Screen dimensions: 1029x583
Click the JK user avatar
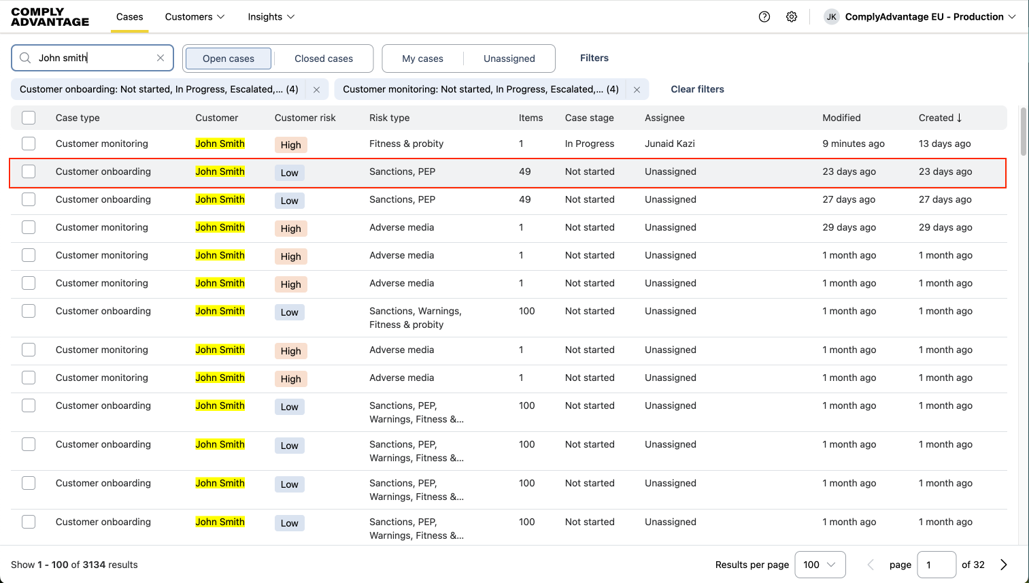pos(831,17)
